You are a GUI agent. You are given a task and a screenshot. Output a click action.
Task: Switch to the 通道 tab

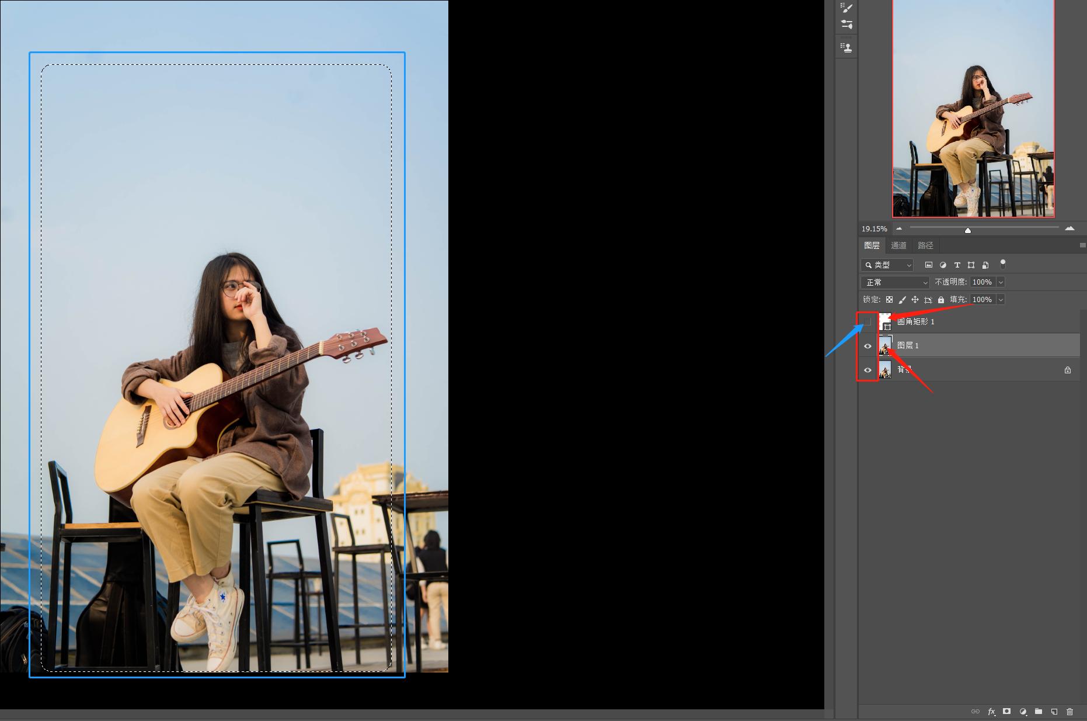pos(898,245)
